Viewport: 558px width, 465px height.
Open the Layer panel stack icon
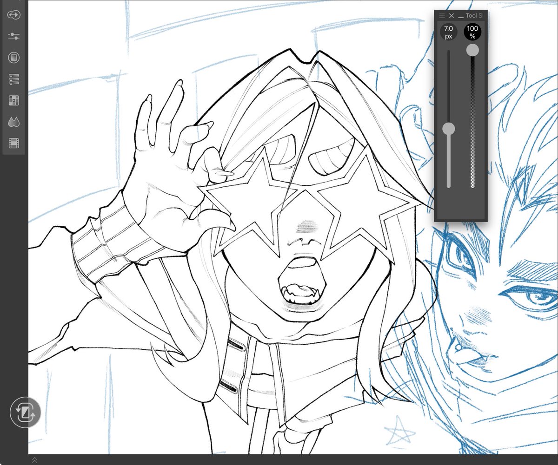14,79
